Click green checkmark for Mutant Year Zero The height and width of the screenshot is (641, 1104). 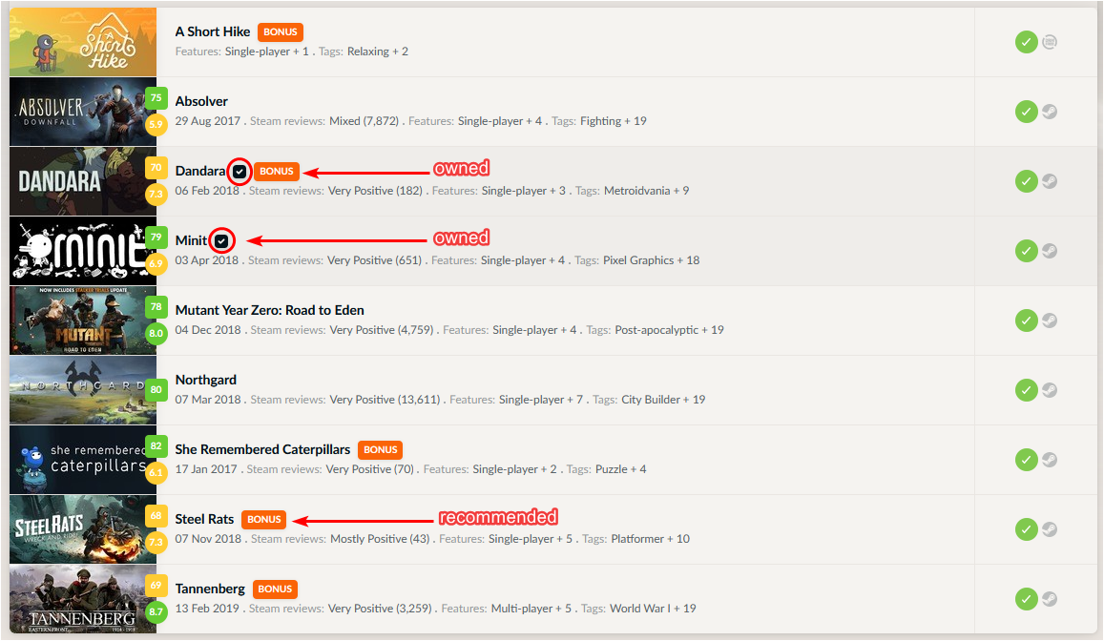(1026, 320)
